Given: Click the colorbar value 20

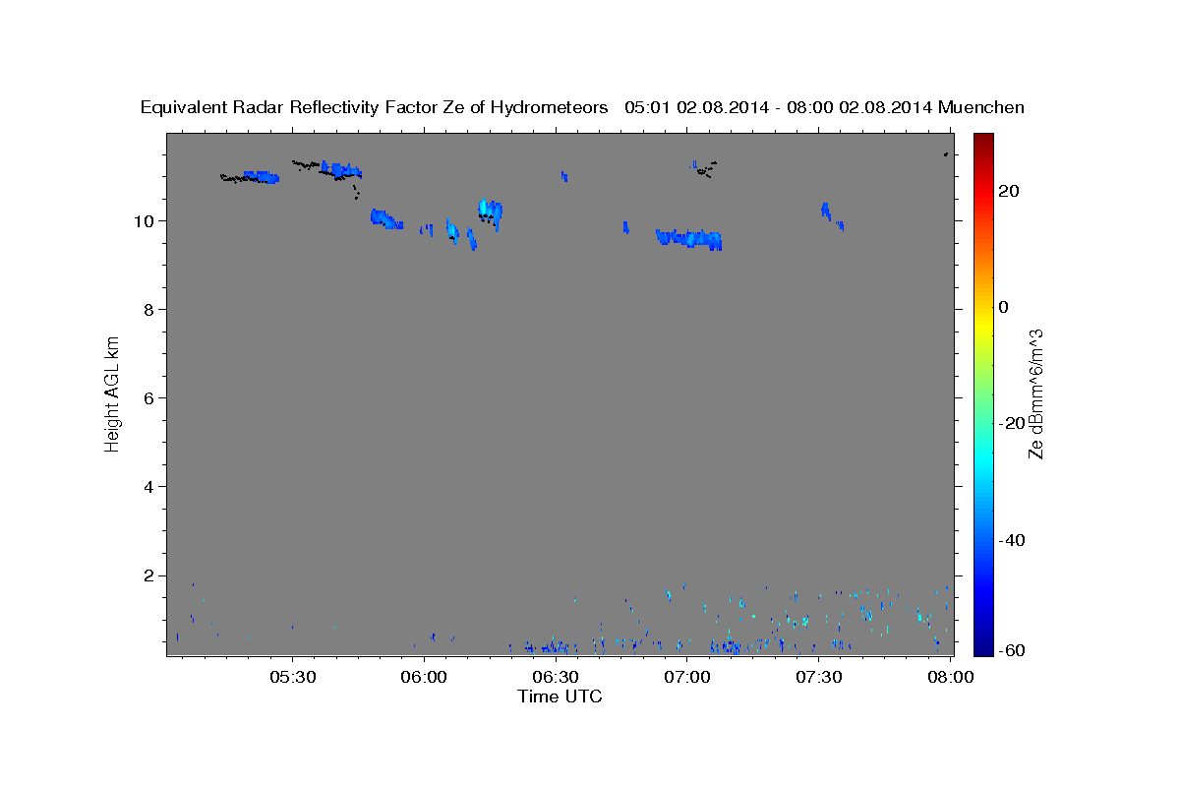Looking at the screenshot, I should click(1008, 191).
